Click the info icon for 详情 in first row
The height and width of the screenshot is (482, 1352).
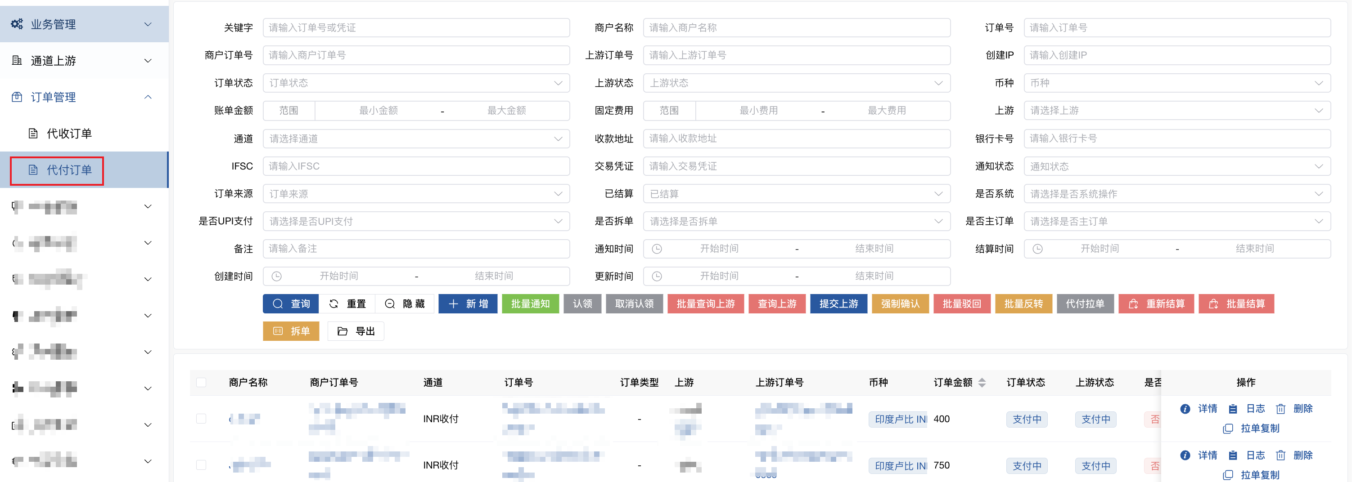[x=1185, y=409]
